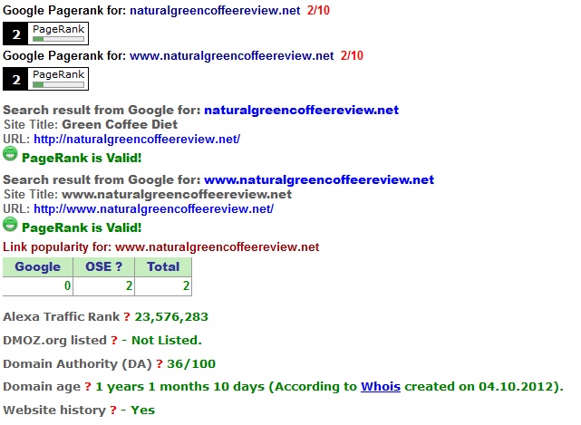Click the Site Title Green Coffee Diet

(x=120, y=124)
